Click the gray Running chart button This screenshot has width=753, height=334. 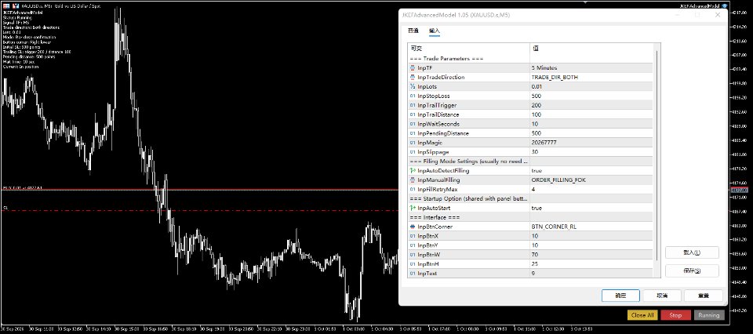click(709, 315)
